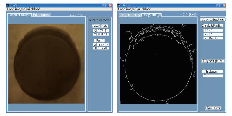
Task: Click the Thickness button
Action: click(212, 72)
